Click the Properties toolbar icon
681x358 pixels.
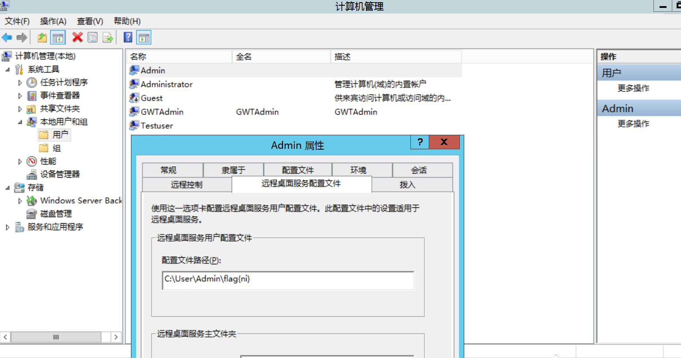(92, 38)
